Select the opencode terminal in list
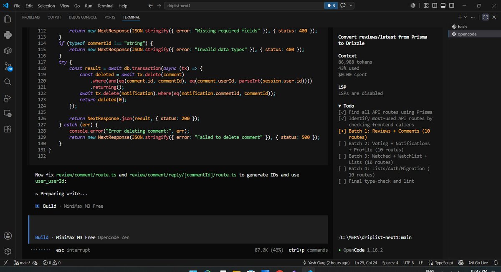501x272 pixels. [474, 34]
